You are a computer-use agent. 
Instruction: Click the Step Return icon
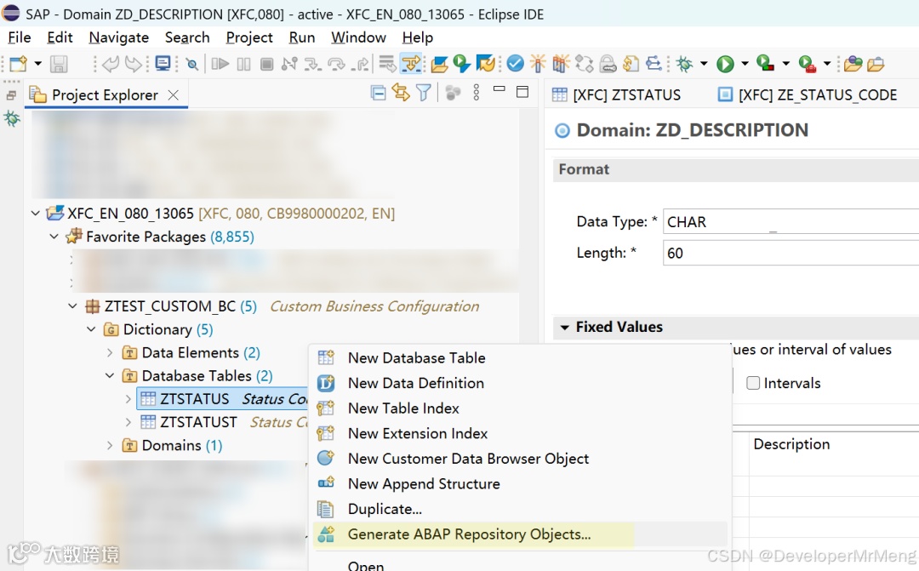(360, 63)
